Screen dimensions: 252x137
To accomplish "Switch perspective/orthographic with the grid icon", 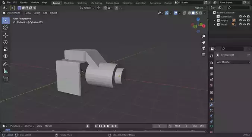I will 204,54.
